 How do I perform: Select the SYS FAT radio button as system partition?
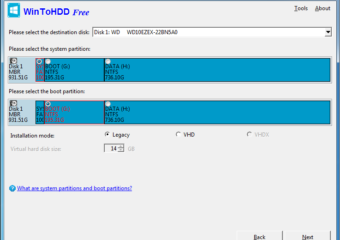(39, 61)
